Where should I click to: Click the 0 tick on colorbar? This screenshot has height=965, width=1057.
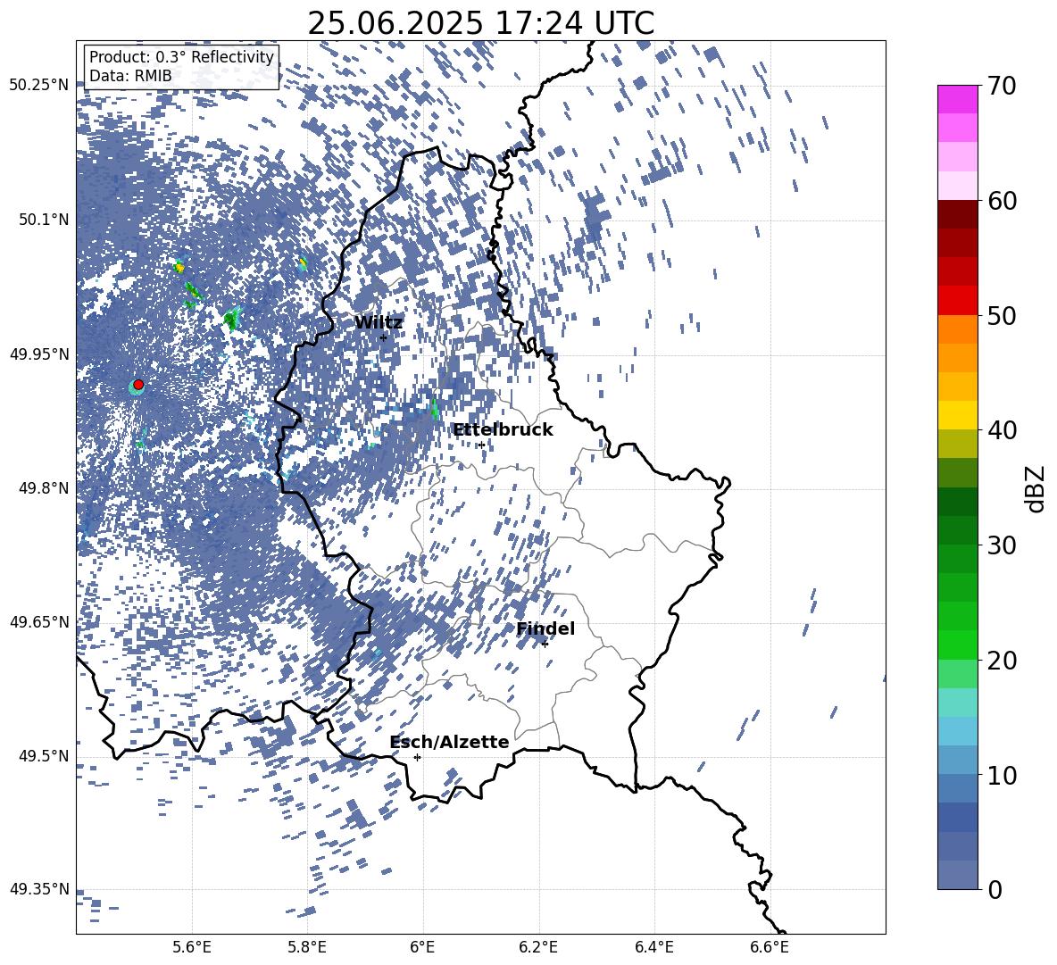point(995,889)
